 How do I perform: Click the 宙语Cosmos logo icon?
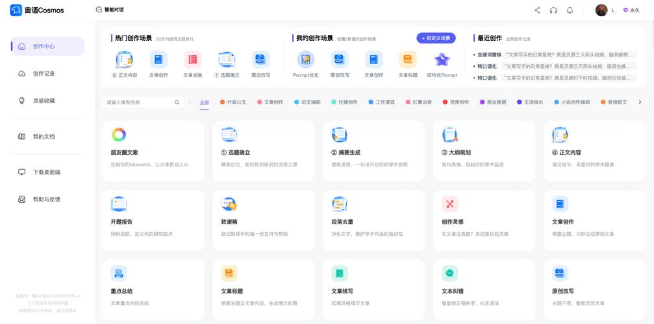pos(16,10)
